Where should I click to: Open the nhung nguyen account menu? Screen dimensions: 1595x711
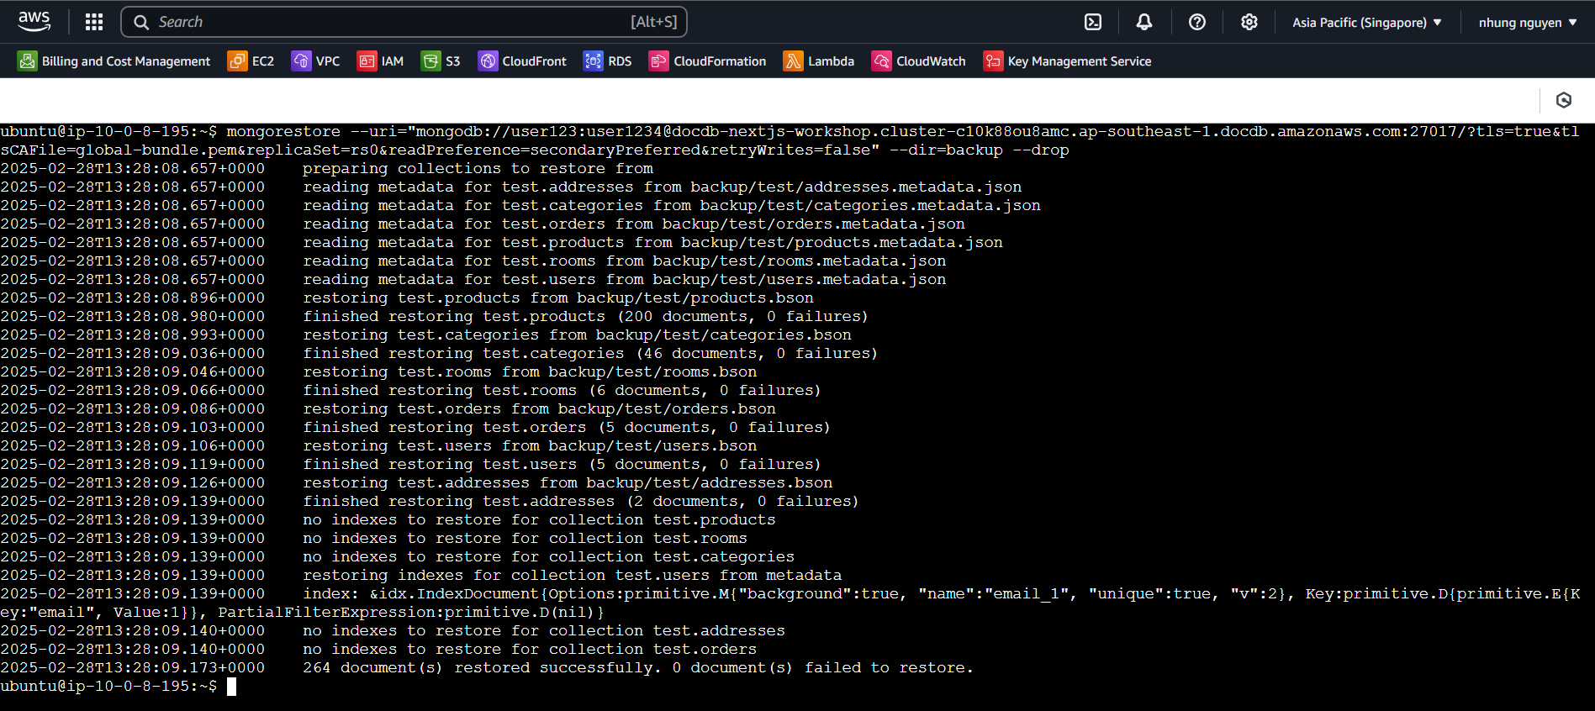pyautogui.click(x=1528, y=23)
